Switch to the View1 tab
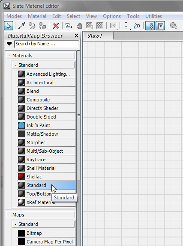The image size is (183, 246). 98,36
